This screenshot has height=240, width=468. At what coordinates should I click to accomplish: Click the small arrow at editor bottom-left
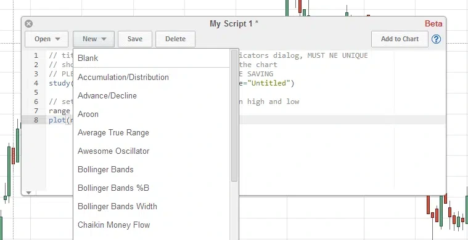(x=28, y=193)
